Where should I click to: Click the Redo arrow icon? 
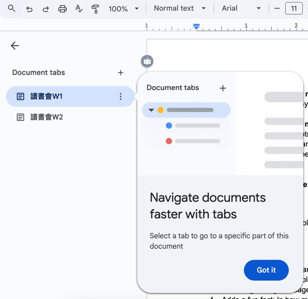tap(46, 9)
